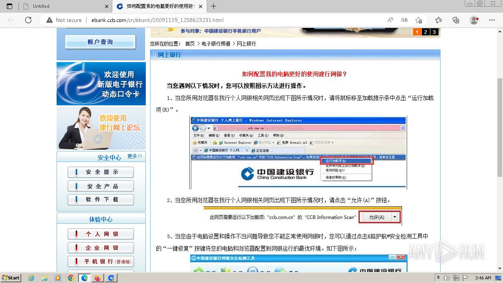Click the 安全提示 button
This screenshot has width=503, height=283.
(101, 172)
